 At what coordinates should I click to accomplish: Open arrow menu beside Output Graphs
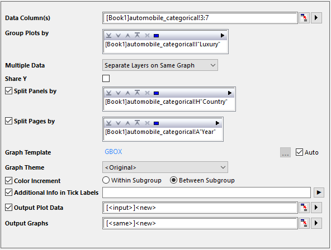tap(316, 223)
